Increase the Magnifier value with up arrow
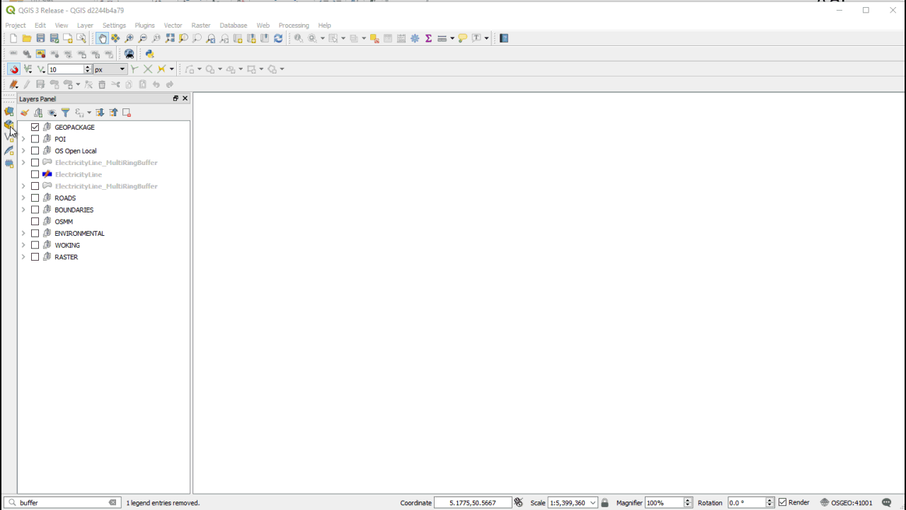This screenshot has width=906, height=510. coord(688,500)
